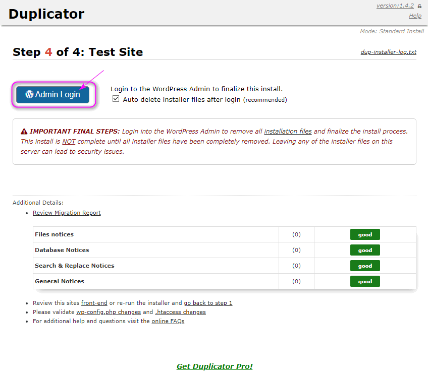Screen dimensions: 428x376
Task: Toggle auto delete installer files checkbox
Action: pyautogui.click(x=116, y=99)
